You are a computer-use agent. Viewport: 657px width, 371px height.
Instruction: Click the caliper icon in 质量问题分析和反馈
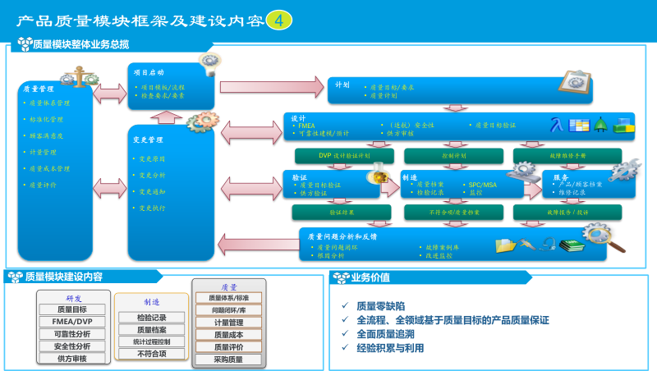point(526,244)
